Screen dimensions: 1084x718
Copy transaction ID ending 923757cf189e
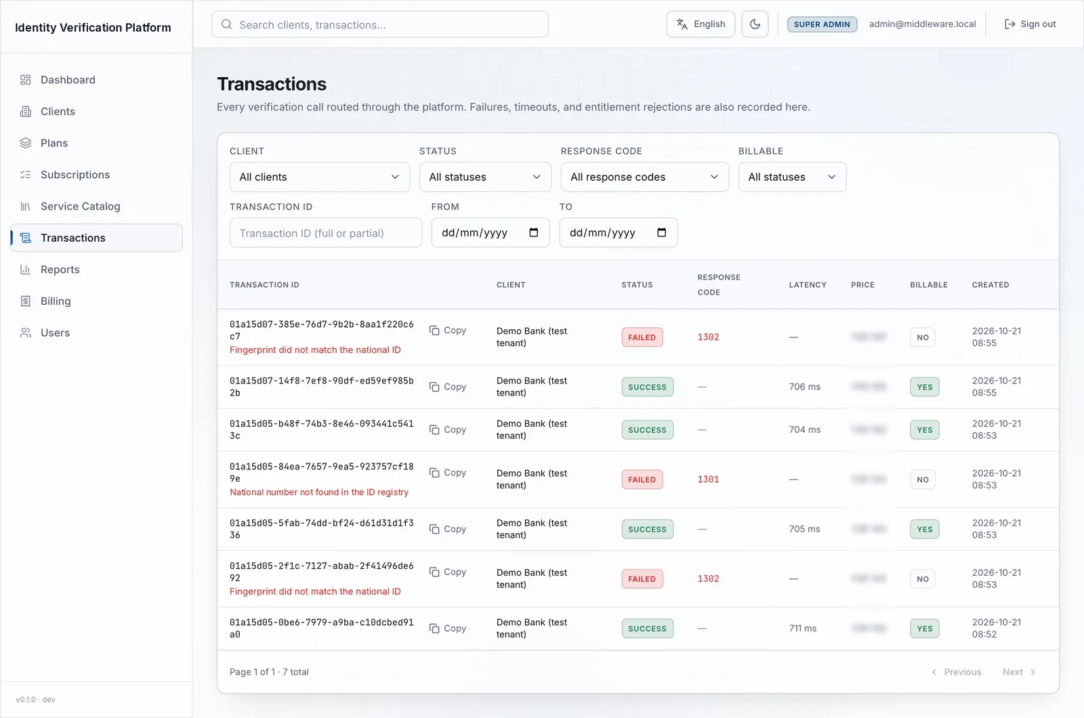pos(448,473)
